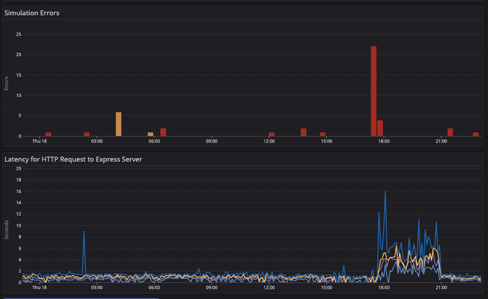Image resolution: width=488 pixels, height=299 pixels.
Task: Click the "21:00" label under the latency chart
Action: [441, 288]
